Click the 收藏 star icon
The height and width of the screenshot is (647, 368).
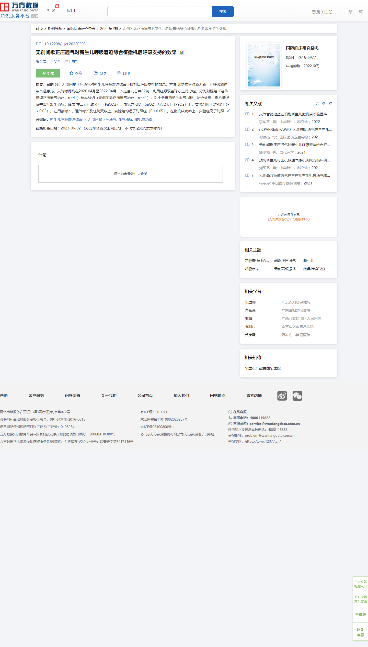71,73
